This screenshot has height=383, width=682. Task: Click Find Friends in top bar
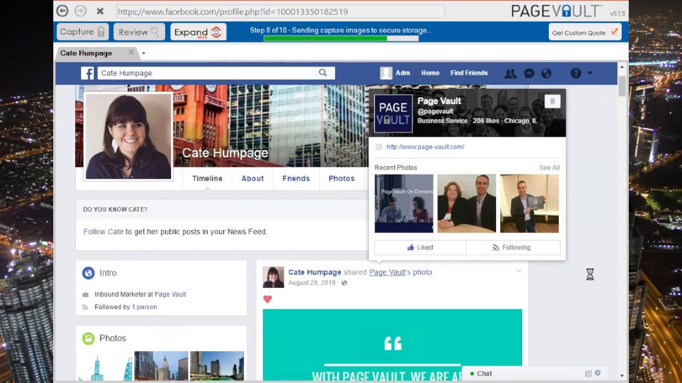click(469, 73)
